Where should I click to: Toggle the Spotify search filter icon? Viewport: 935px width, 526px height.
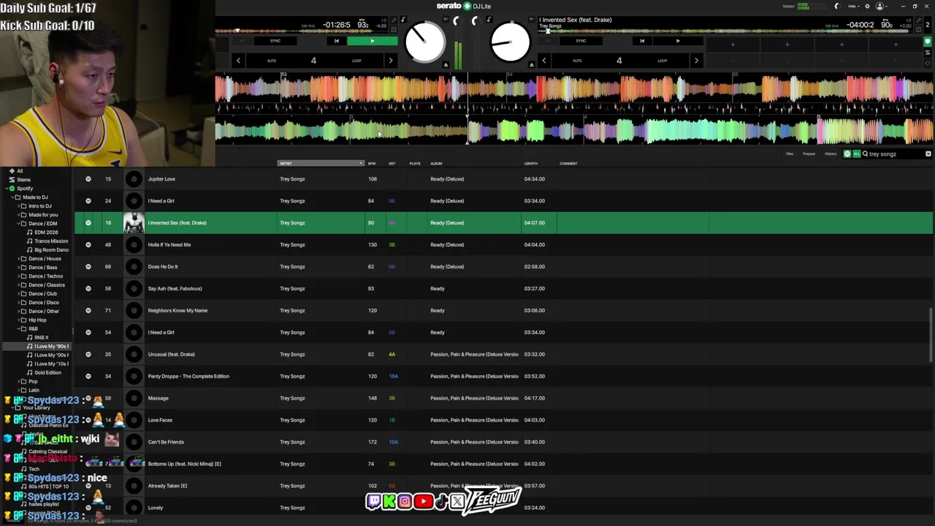coord(847,154)
